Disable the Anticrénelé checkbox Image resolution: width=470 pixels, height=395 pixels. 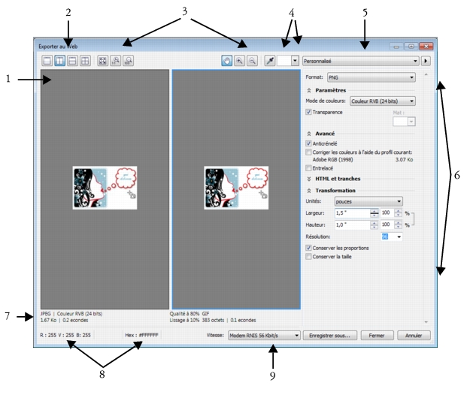pyautogui.click(x=309, y=143)
